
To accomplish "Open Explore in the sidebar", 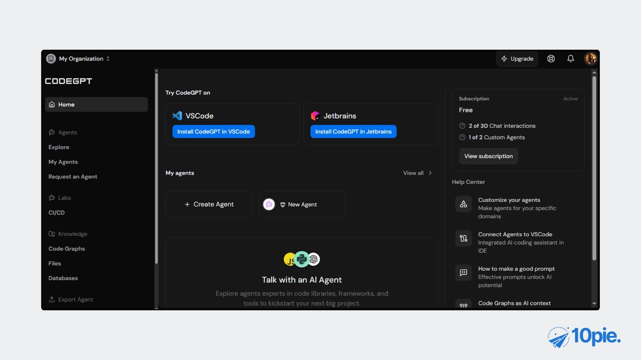I will pyautogui.click(x=59, y=147).
